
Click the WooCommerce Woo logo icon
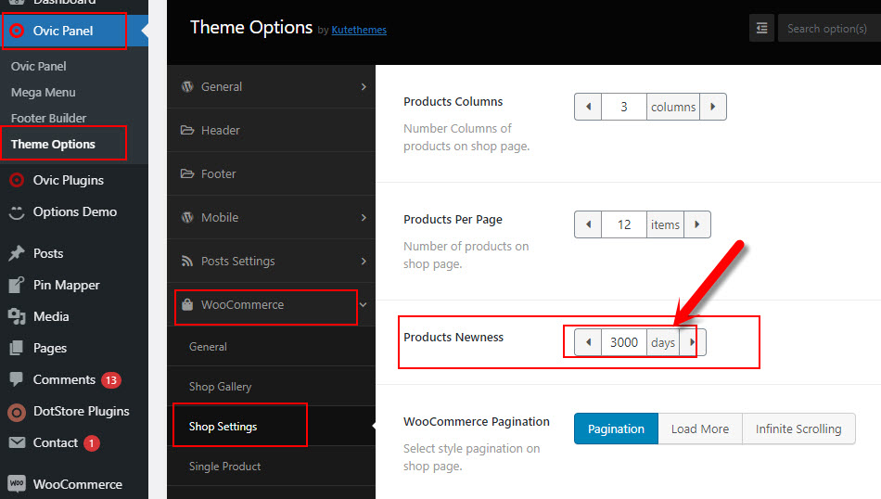(17, 483)
